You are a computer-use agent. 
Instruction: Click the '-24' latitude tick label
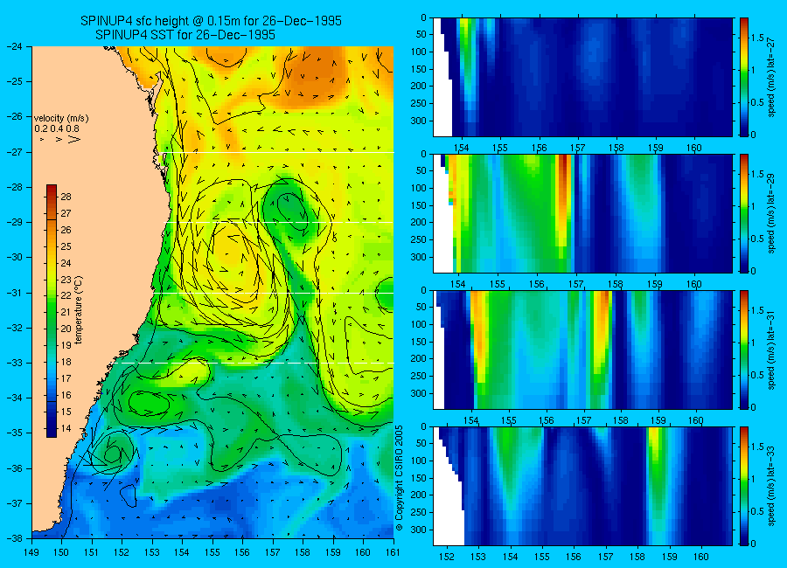(x=15, y=46)
